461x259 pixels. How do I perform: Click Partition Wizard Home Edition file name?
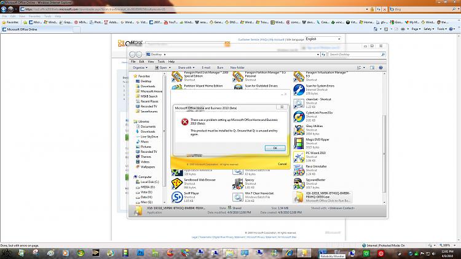coord(203,86)
